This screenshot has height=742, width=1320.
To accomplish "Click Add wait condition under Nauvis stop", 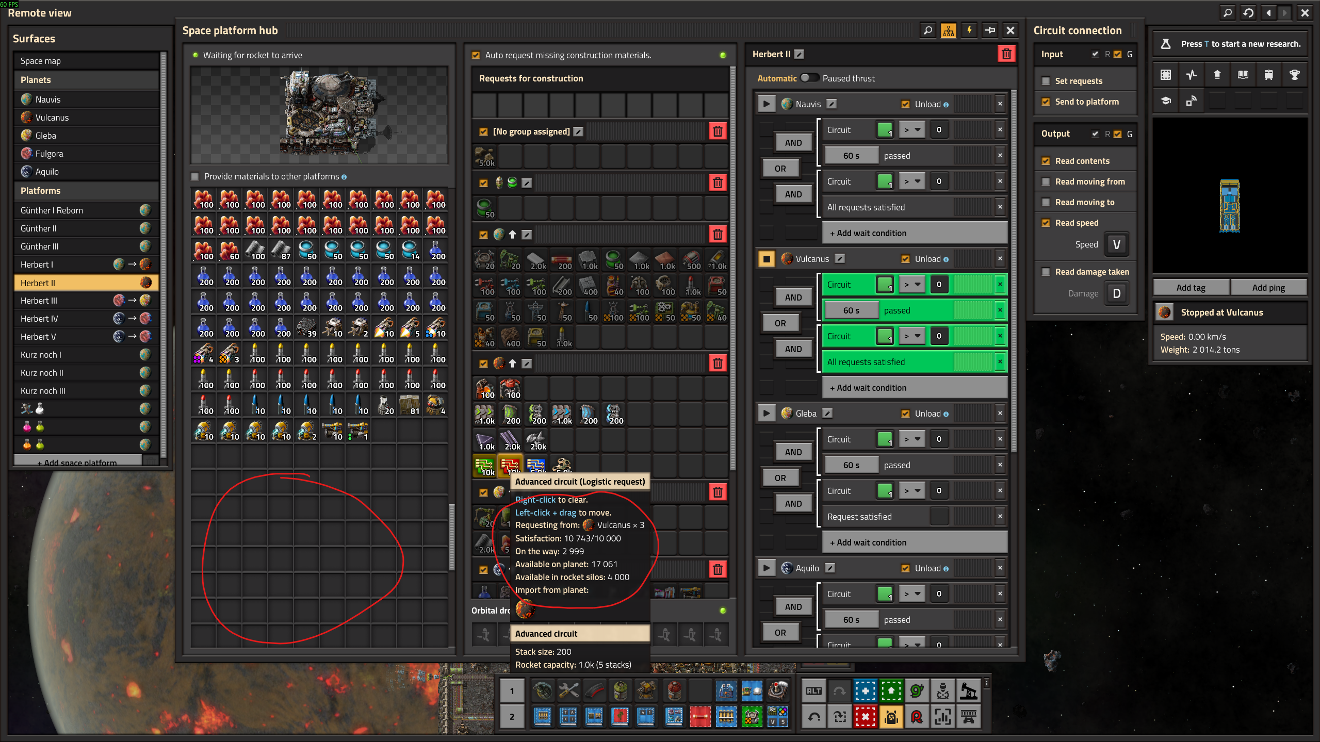I will [x=915, y=233].
